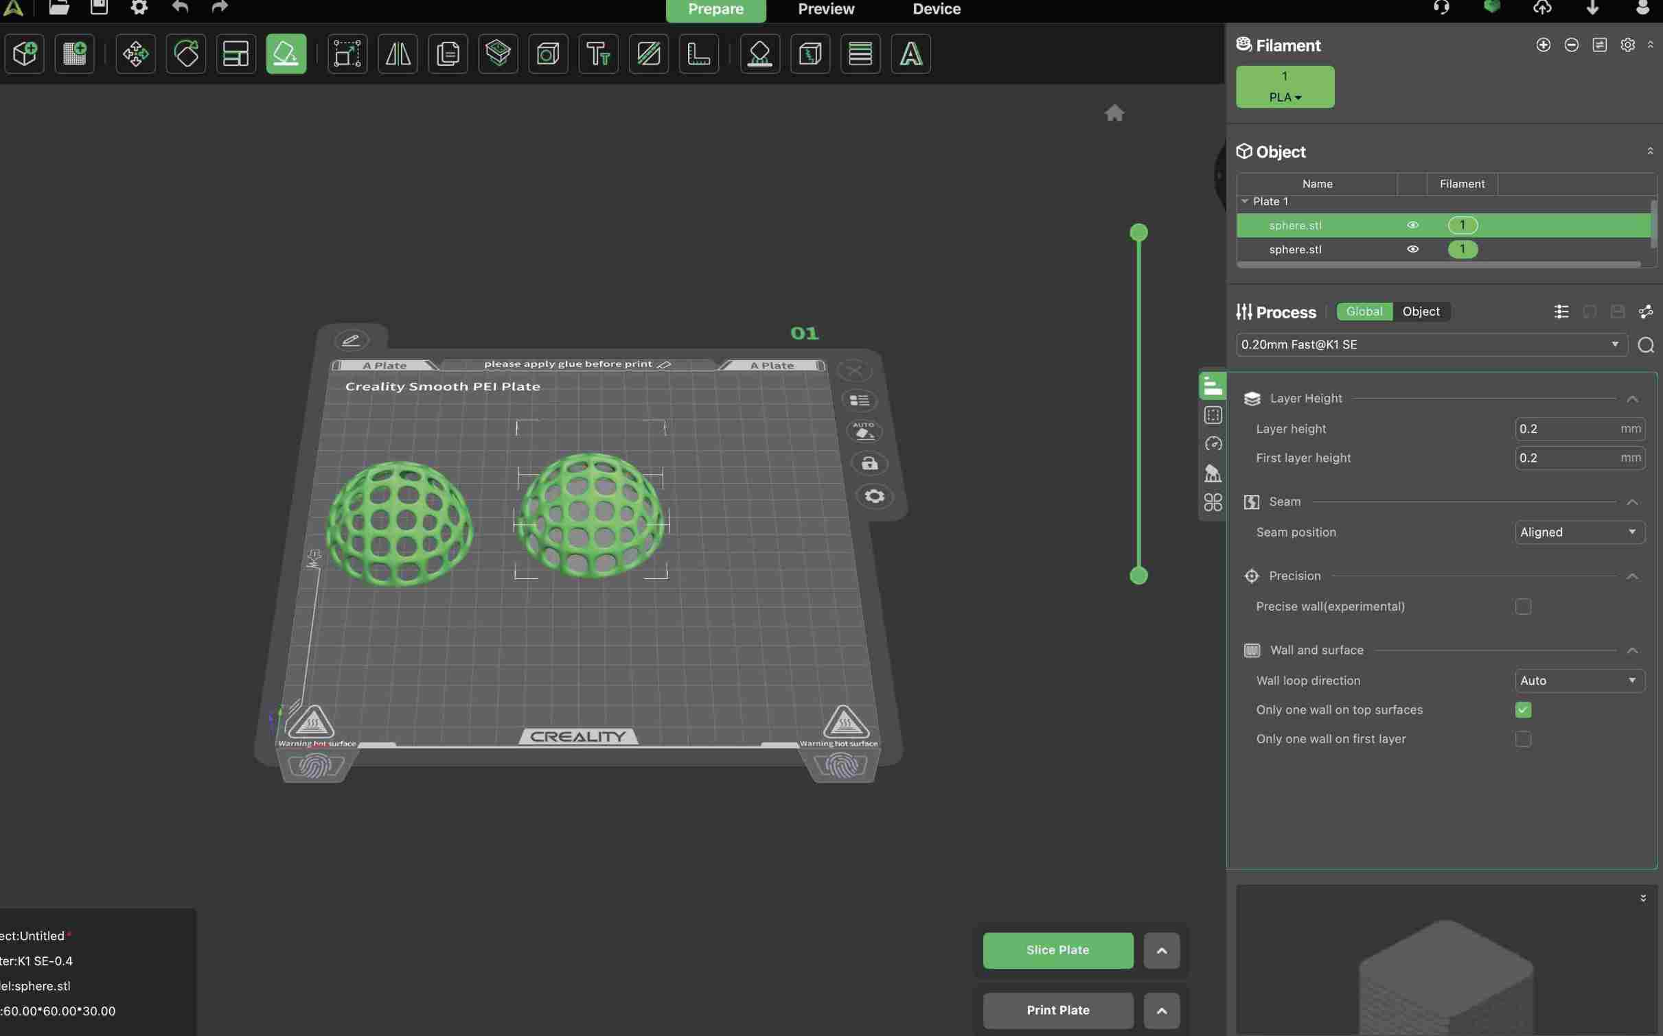
Task: Click the plate name edit pencil icon
Action: pos(351,340)
